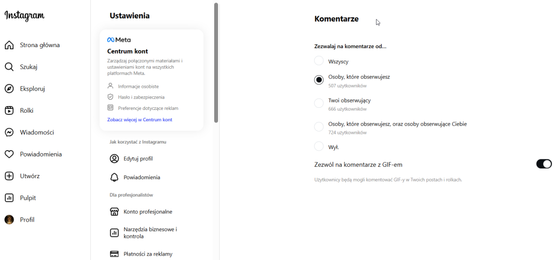Viewport: 554px width, 260px height.
Task: Open Eksploruj compass icon
Action: (9, 89)
